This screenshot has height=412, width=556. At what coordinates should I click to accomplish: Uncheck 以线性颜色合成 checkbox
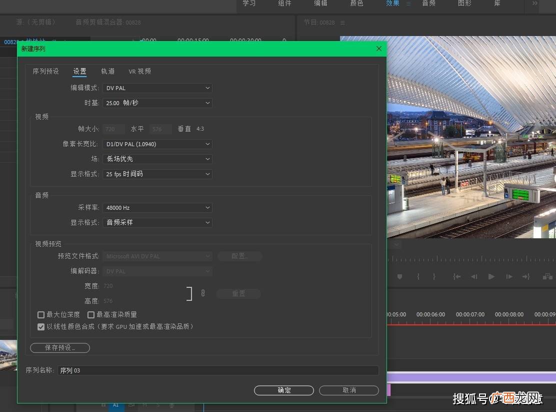click(x=41, y=327)
